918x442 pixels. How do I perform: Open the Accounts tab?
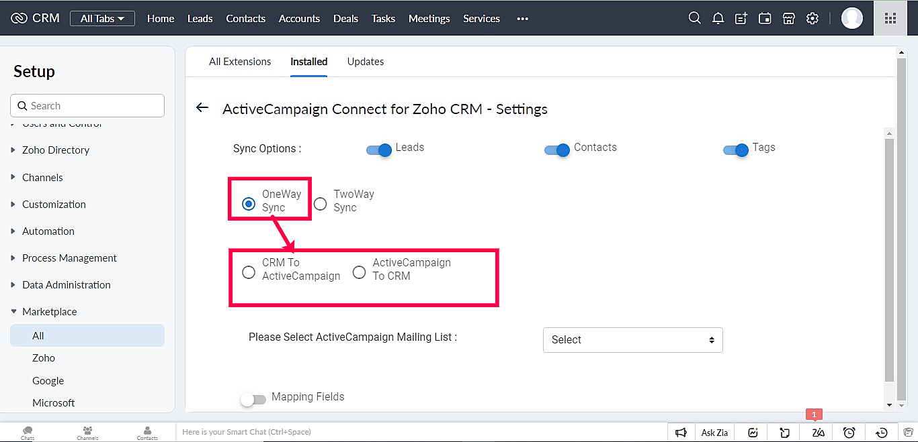tap(299, 19)
